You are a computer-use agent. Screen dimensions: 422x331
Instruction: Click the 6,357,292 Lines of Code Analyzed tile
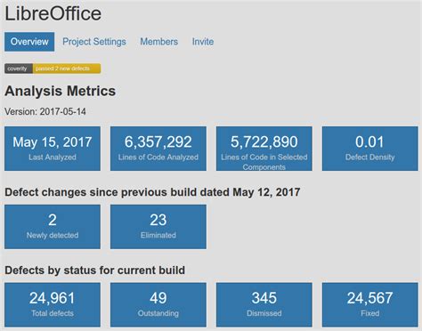[x=158, y=149]
